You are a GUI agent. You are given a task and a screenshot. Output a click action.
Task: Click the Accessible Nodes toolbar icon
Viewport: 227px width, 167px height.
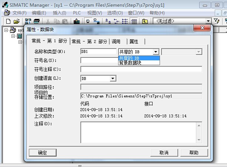pyautogui.click(x=28, y=21)
